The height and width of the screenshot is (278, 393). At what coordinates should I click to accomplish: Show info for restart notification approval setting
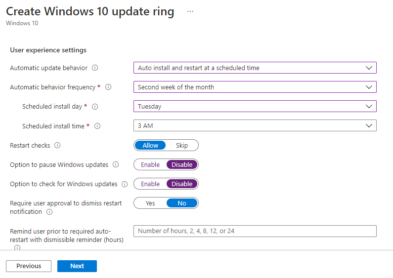point(49,212)
